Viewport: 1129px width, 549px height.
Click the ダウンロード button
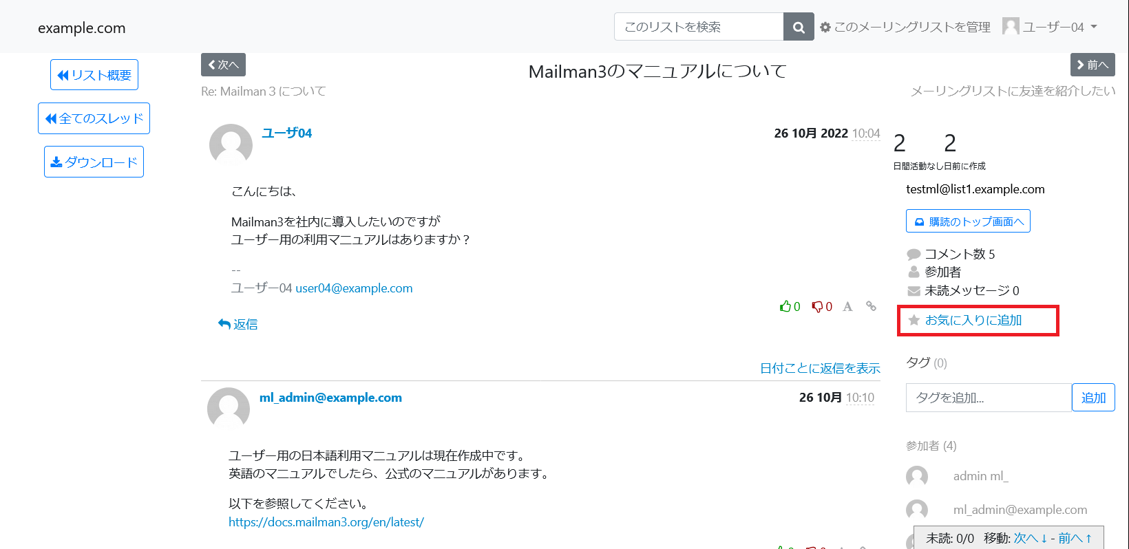(x=94, y=162)
